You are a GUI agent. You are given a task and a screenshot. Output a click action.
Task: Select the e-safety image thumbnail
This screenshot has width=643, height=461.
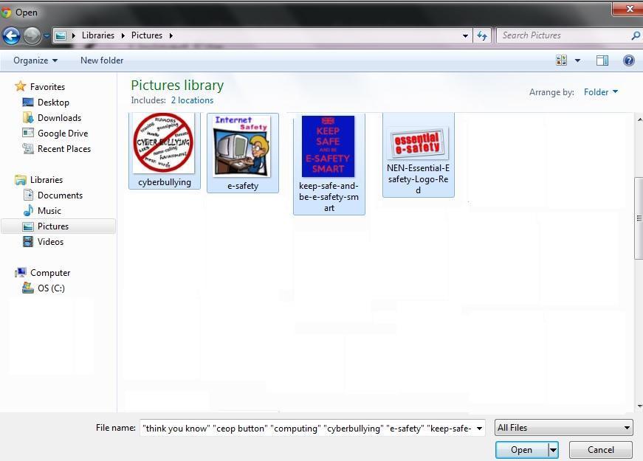[x=242, y=146]
